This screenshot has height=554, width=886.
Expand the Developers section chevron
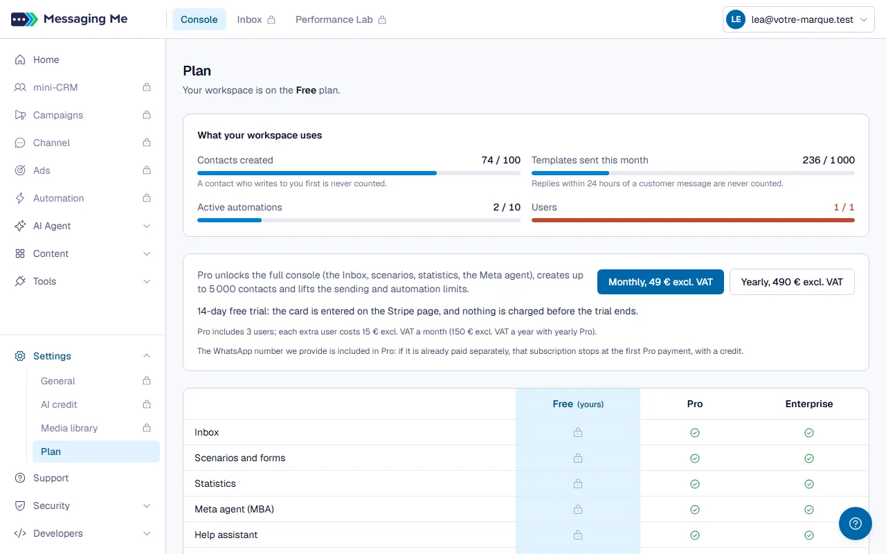point(147,533)
